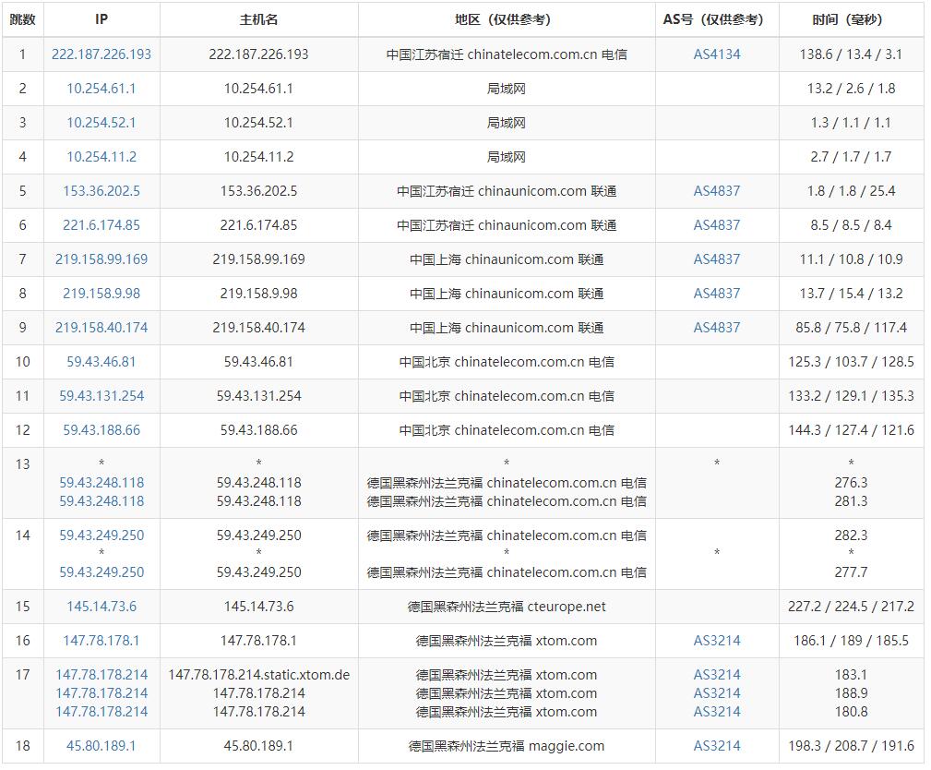This screenshot has height=770, width=931.
Task: Open IP link 153.36.202.5
Action: pos(101,191)
